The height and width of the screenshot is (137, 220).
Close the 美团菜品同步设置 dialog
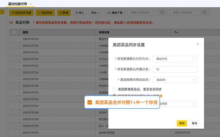click(198, 44)
